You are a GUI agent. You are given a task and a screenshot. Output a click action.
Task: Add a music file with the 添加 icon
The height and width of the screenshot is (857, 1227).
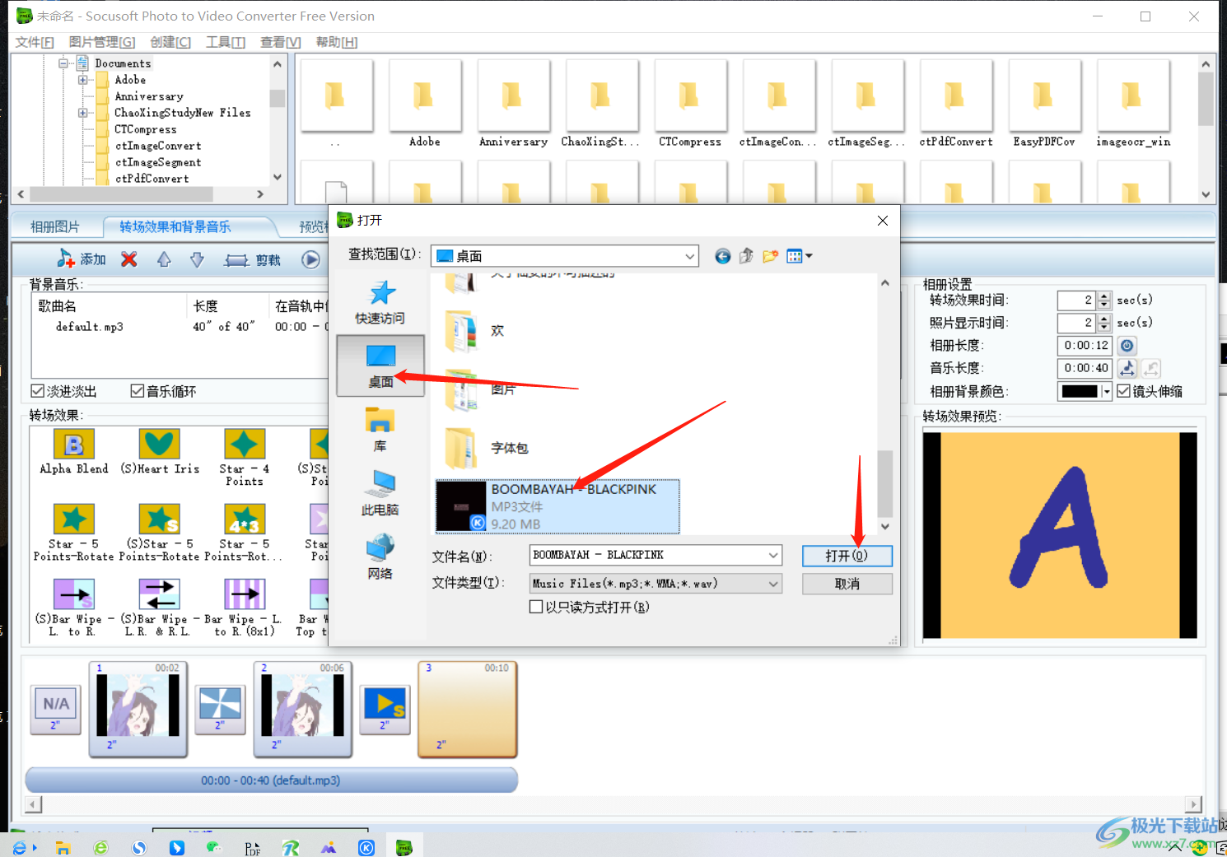click(x=81, y=259)
